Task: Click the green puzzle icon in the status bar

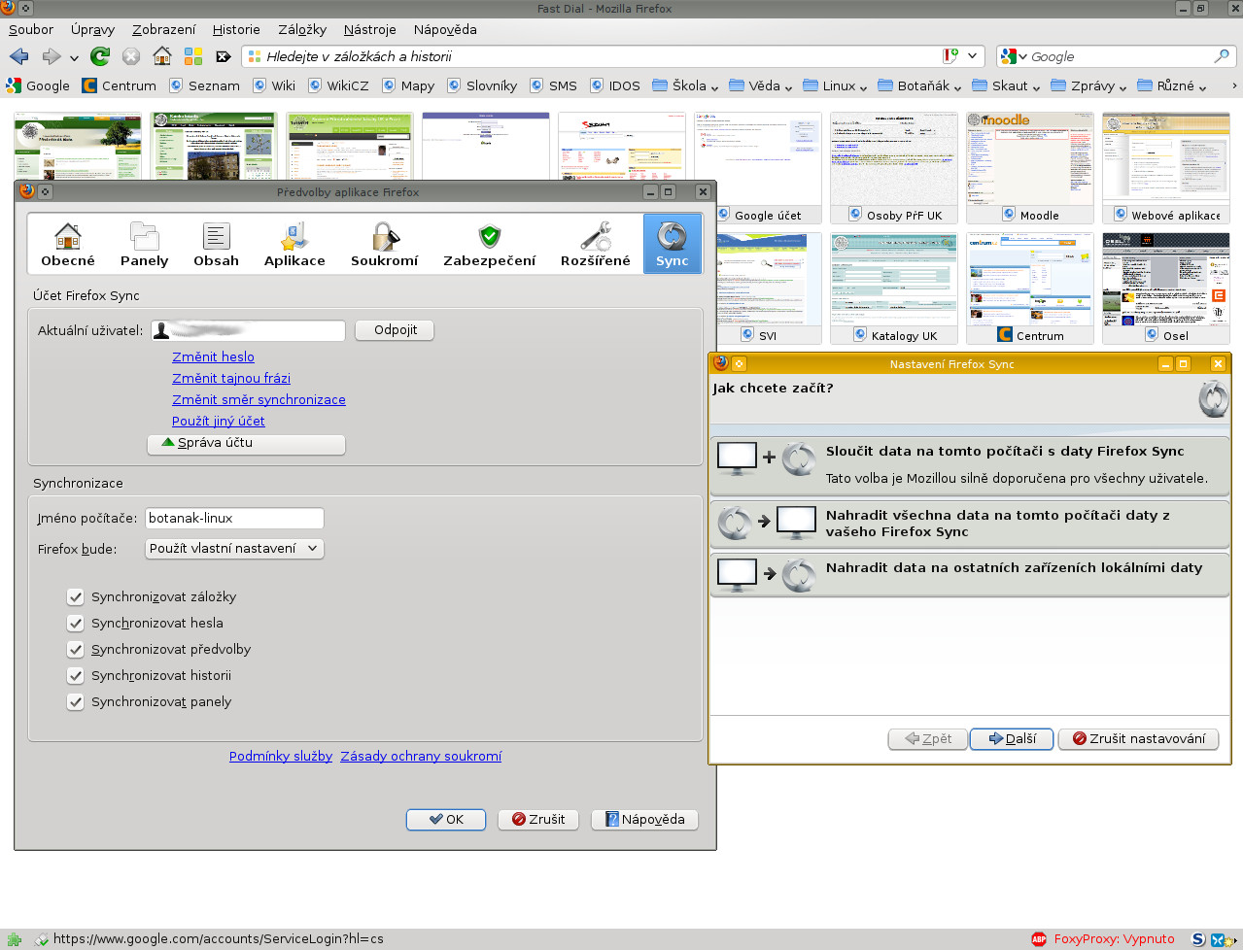Action: coord(15,939)
